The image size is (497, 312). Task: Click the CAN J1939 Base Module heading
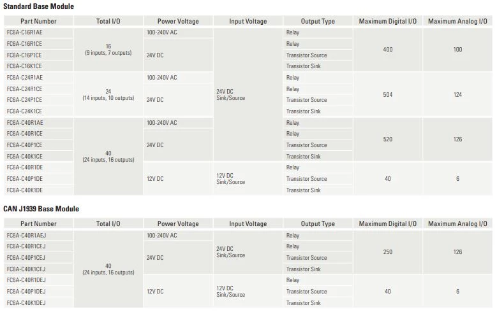(x=41, y=209)
